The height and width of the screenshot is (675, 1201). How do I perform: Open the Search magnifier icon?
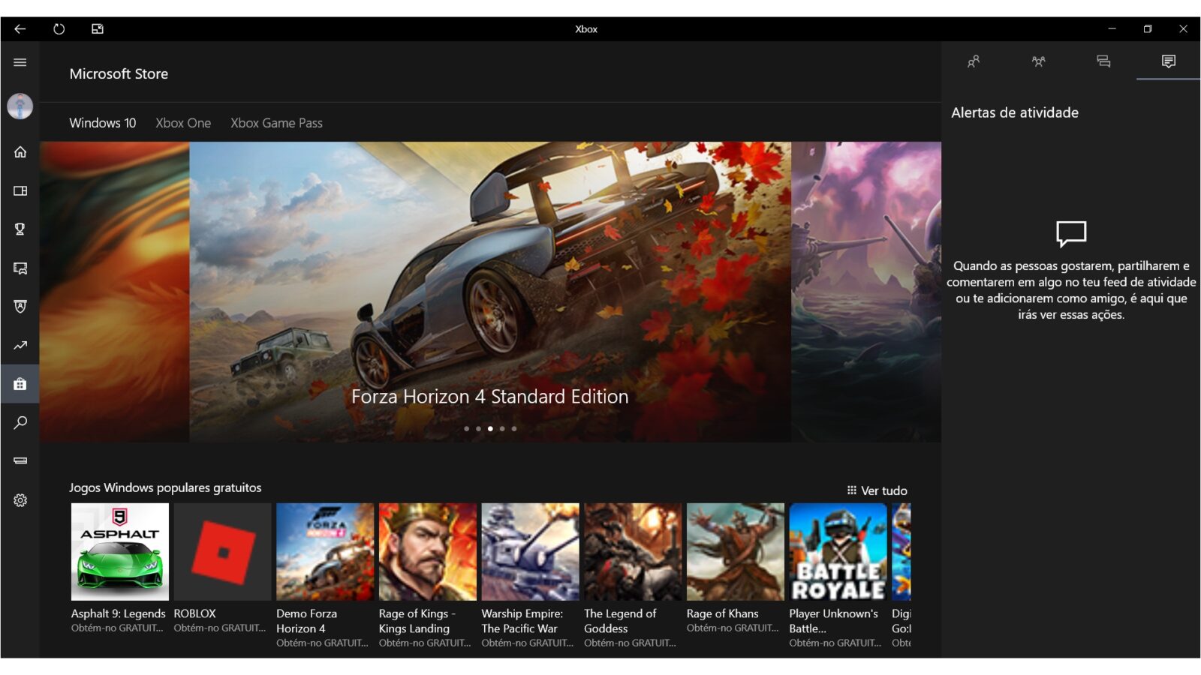(x=20, y=423)
